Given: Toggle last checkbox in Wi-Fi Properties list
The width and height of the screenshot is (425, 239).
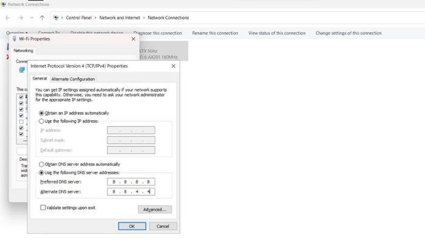Looking at the screenshot, I should (x=21, y=134).
